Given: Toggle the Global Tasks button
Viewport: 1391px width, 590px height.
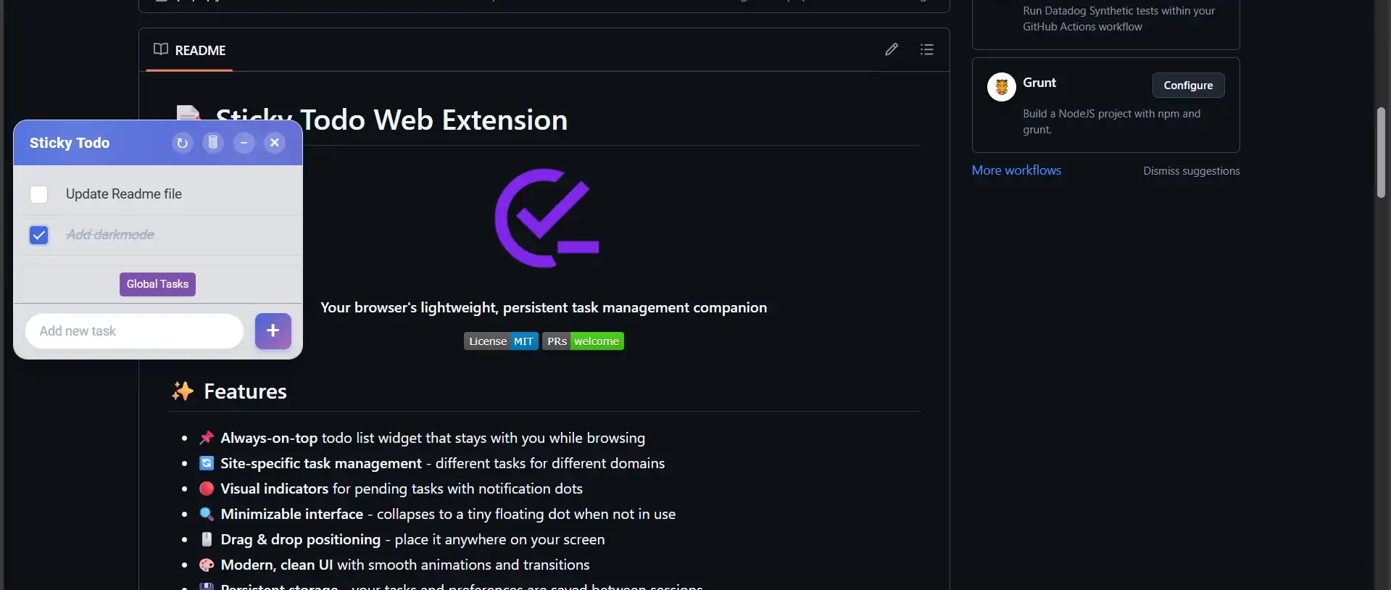Looking at the screenshot, I should (157, 284).
